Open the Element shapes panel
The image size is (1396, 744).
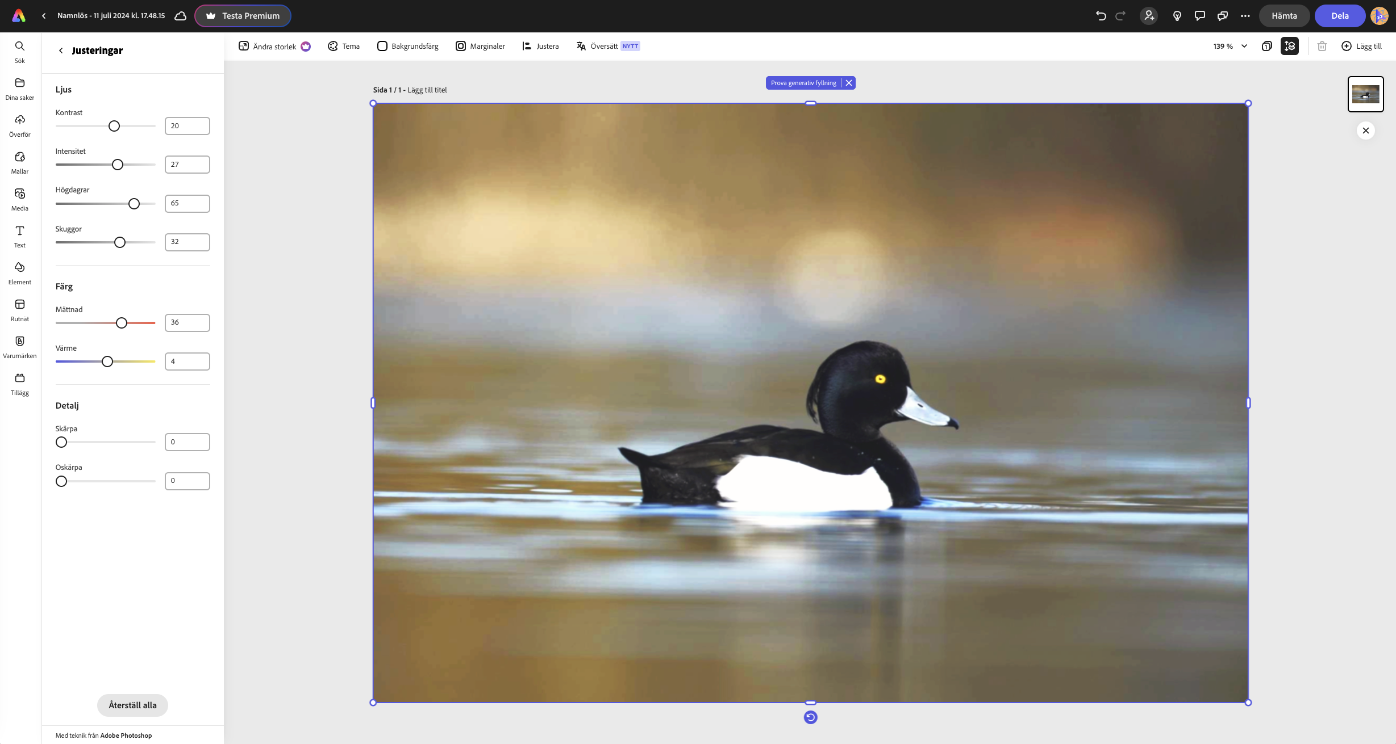[20, 273]
